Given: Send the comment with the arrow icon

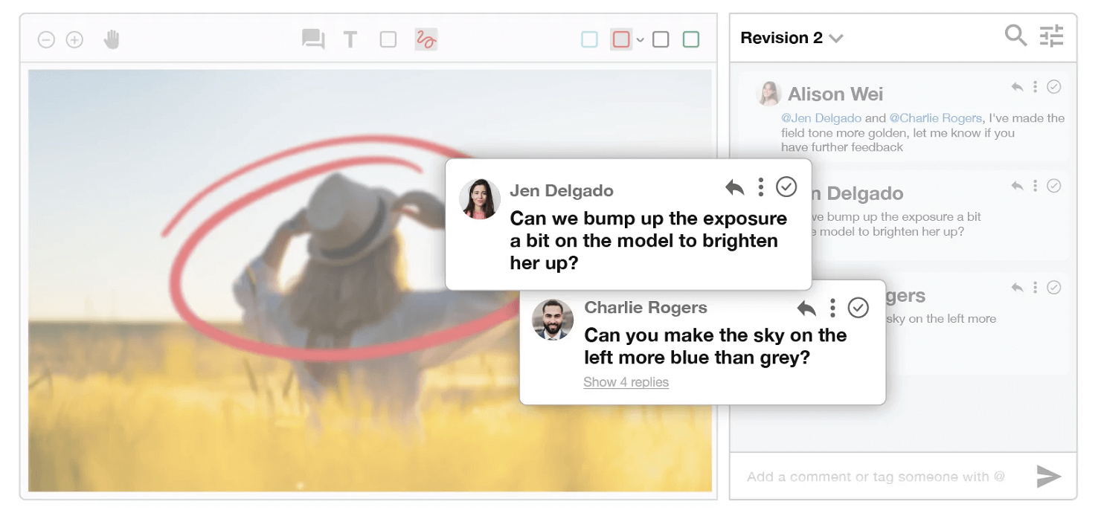Looking at the screenshot, I should 1049,477.
